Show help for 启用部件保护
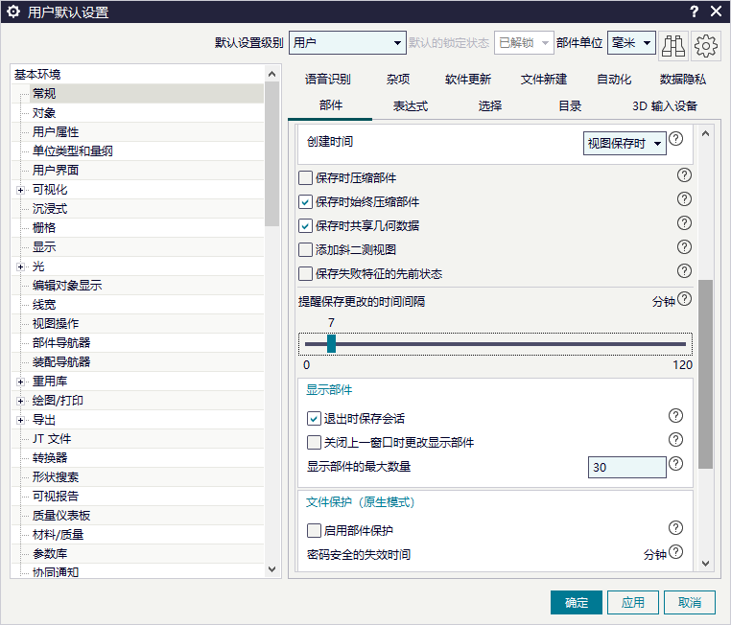 click(x=676, y=527)
